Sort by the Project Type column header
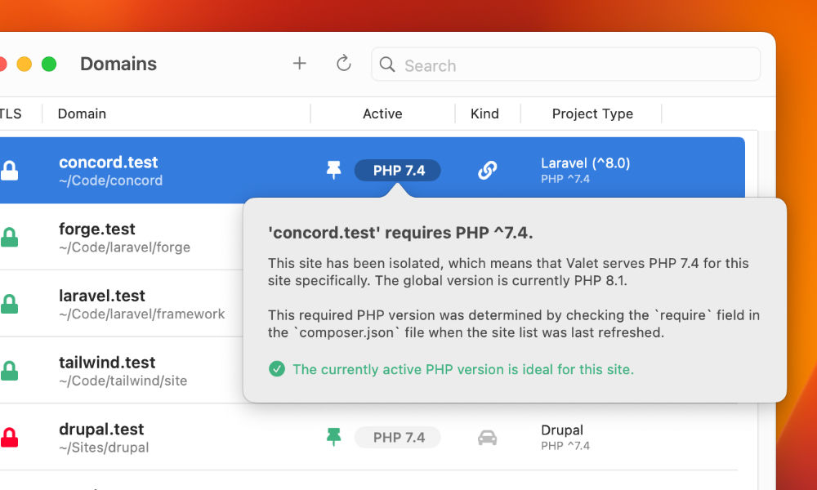The height and width of the screenshot is (490, 817). pyautogui.click(x=592, y=114)
